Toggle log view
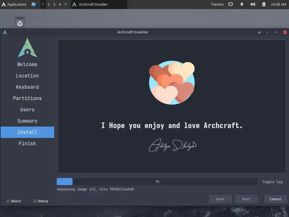This screenshot has height=217, width=289. tap(272, 182)
